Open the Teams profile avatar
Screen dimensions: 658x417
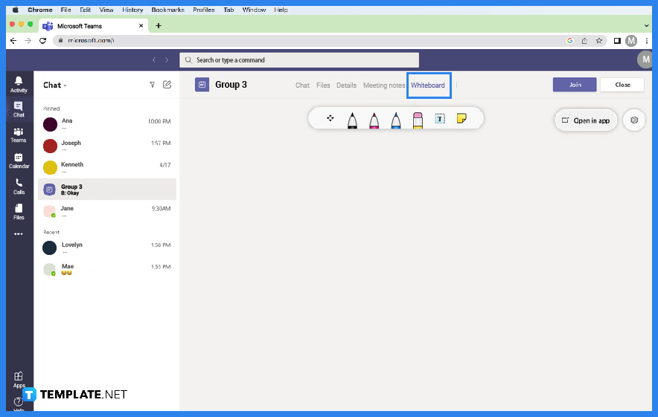click(645, 60)
